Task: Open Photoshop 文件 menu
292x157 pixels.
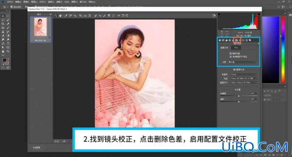Action: [10, 2]
